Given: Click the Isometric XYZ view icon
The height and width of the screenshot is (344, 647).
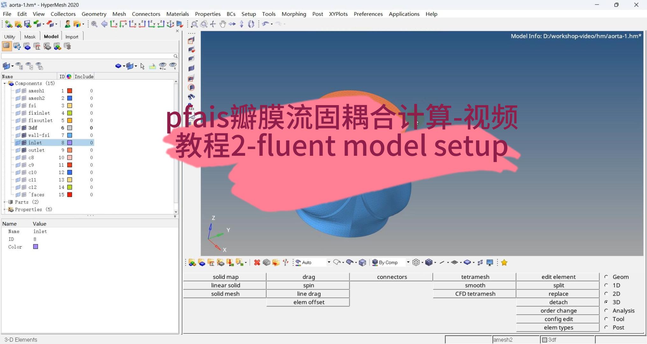Looking at the screenshot, I should pos(170,24).
